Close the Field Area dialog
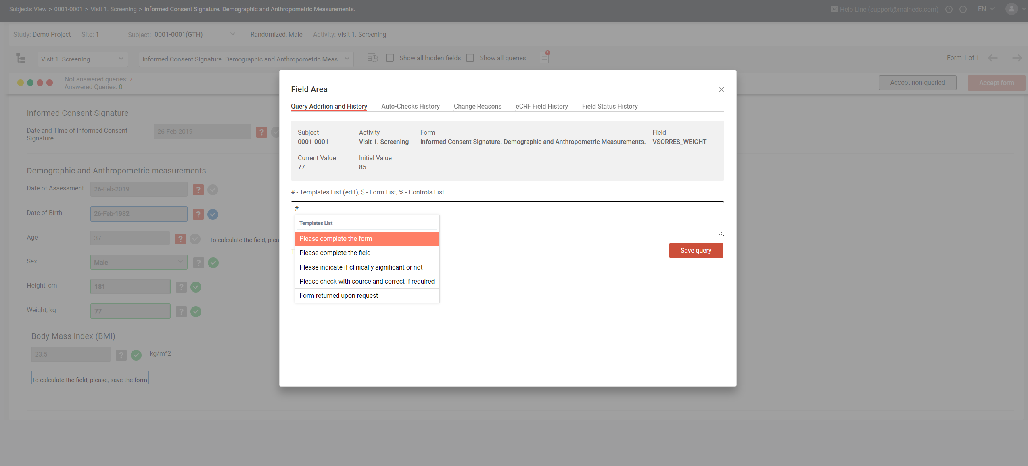 click(721, 90)
